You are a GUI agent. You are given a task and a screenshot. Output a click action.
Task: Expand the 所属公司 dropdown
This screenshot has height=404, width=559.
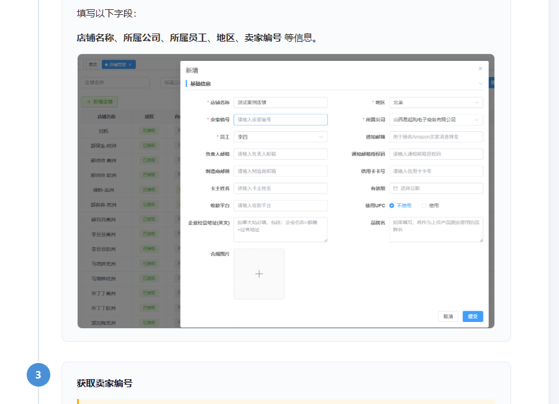pyautogui.click(x=436, y=119)
